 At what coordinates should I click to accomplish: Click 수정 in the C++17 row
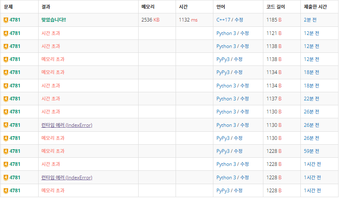point(239,20)
